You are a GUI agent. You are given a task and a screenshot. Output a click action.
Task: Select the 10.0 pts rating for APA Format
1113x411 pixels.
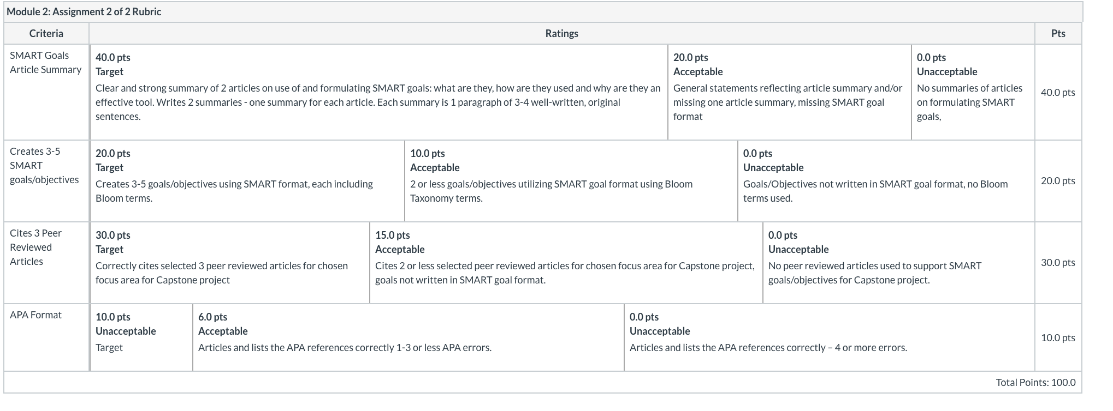[x=141, y=337]
